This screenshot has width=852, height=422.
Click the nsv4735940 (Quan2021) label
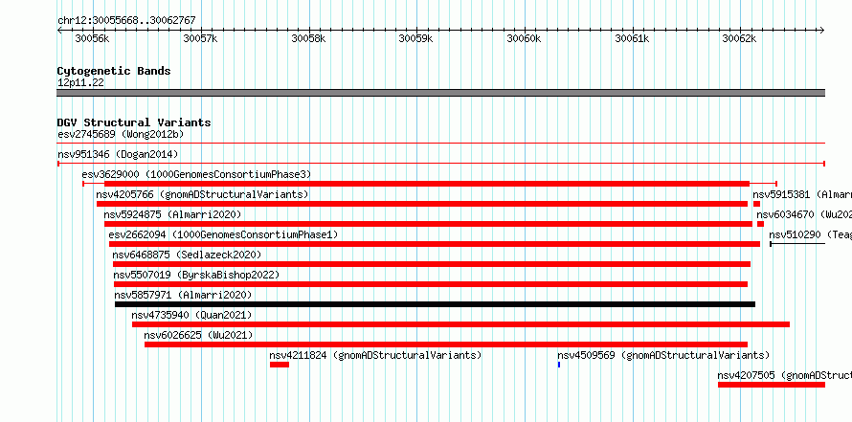pyautogui.click(x=191, y=315)
